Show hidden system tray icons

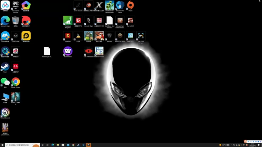232,145
